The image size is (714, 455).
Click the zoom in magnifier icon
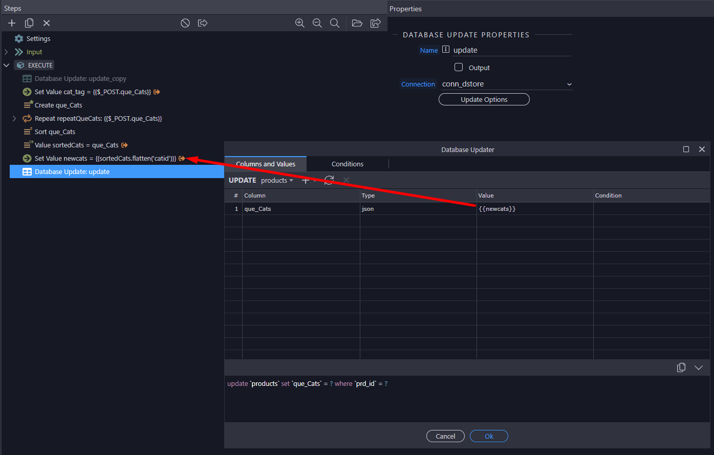[300, 23]
